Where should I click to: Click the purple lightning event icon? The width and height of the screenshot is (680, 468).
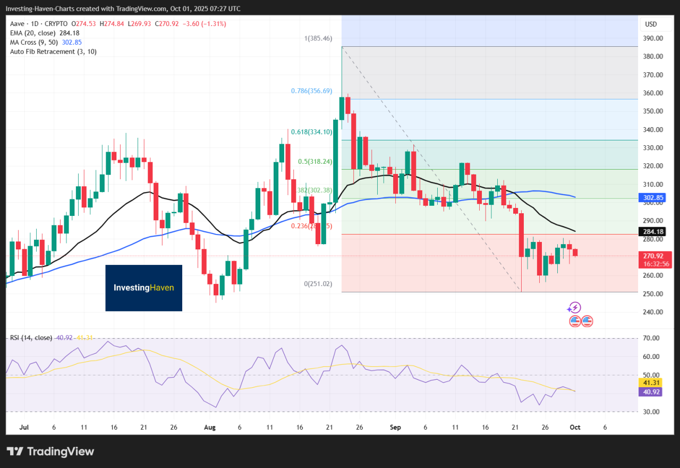click(x=574, y=307)
